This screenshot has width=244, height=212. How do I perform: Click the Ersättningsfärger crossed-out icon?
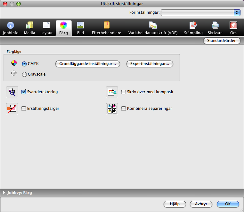point(12,109)
